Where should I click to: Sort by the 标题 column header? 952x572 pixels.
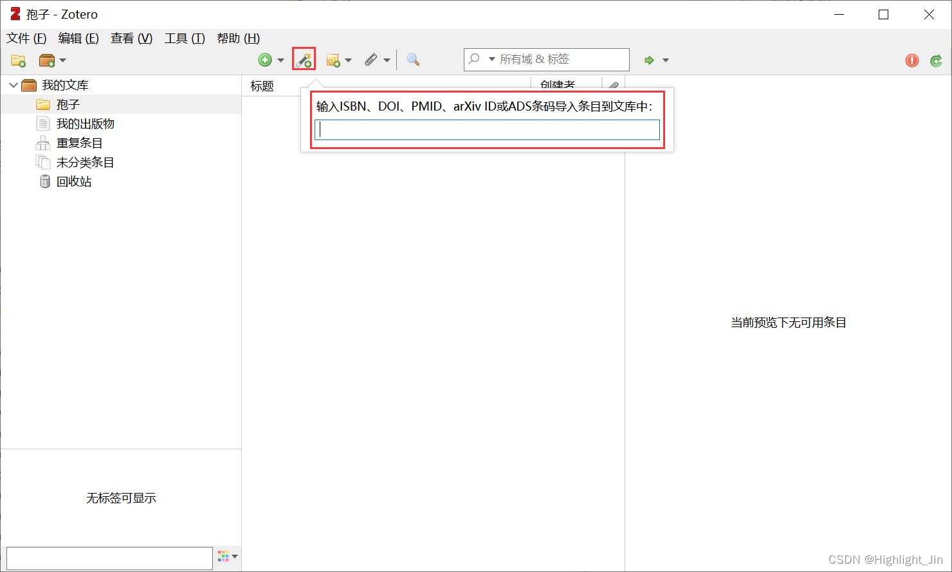[262, 86]
